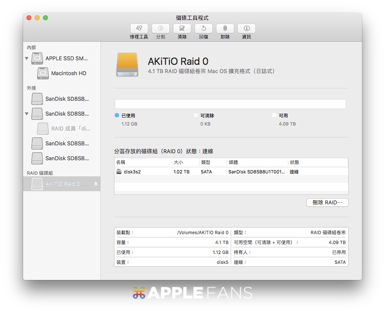Click the 刪除 RAID… button

tap(327, 202)
